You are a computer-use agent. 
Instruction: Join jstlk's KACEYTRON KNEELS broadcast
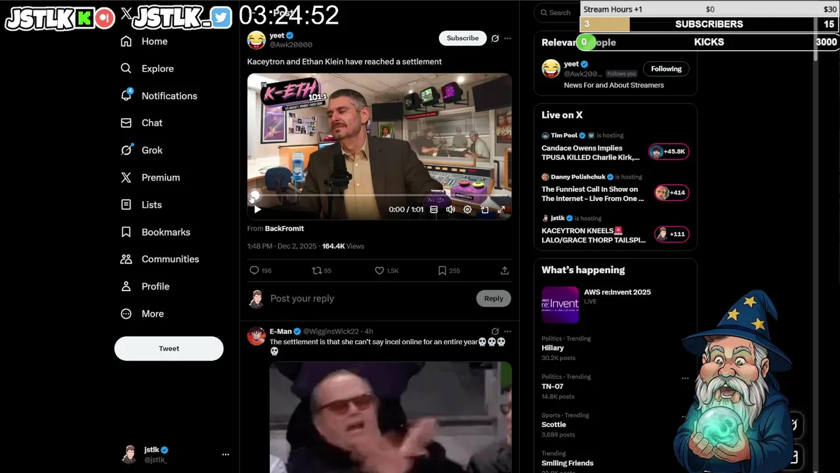[x=593, y=235]
